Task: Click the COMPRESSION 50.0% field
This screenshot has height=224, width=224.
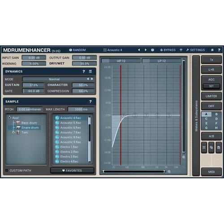Action: 83,91
